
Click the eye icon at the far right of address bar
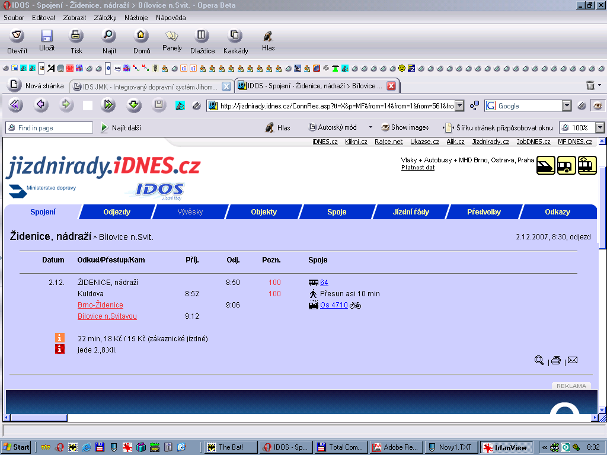598,105
